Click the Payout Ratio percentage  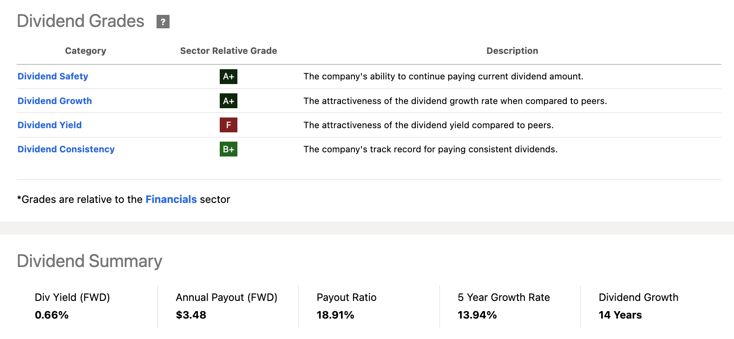[x=335, y=315]
